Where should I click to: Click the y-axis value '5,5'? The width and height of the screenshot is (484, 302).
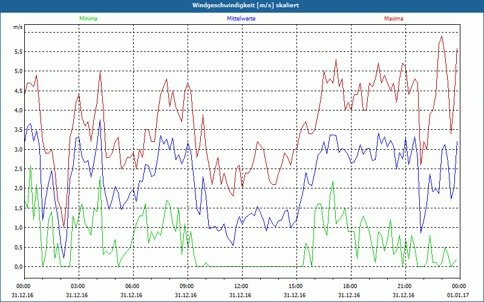pos(19,52)
